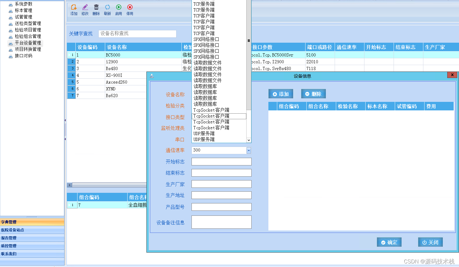Switch to 报告管理 navigation section
Image resolution: width=459 pixels, height=267 pixels.
[x=32, y=238]
